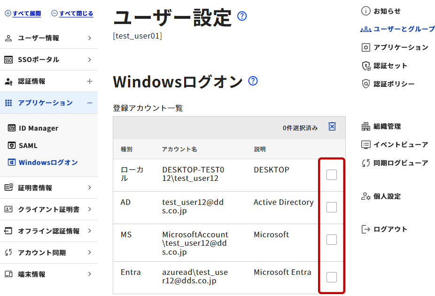Open イベントビューア from right menu

coord(395,145)
